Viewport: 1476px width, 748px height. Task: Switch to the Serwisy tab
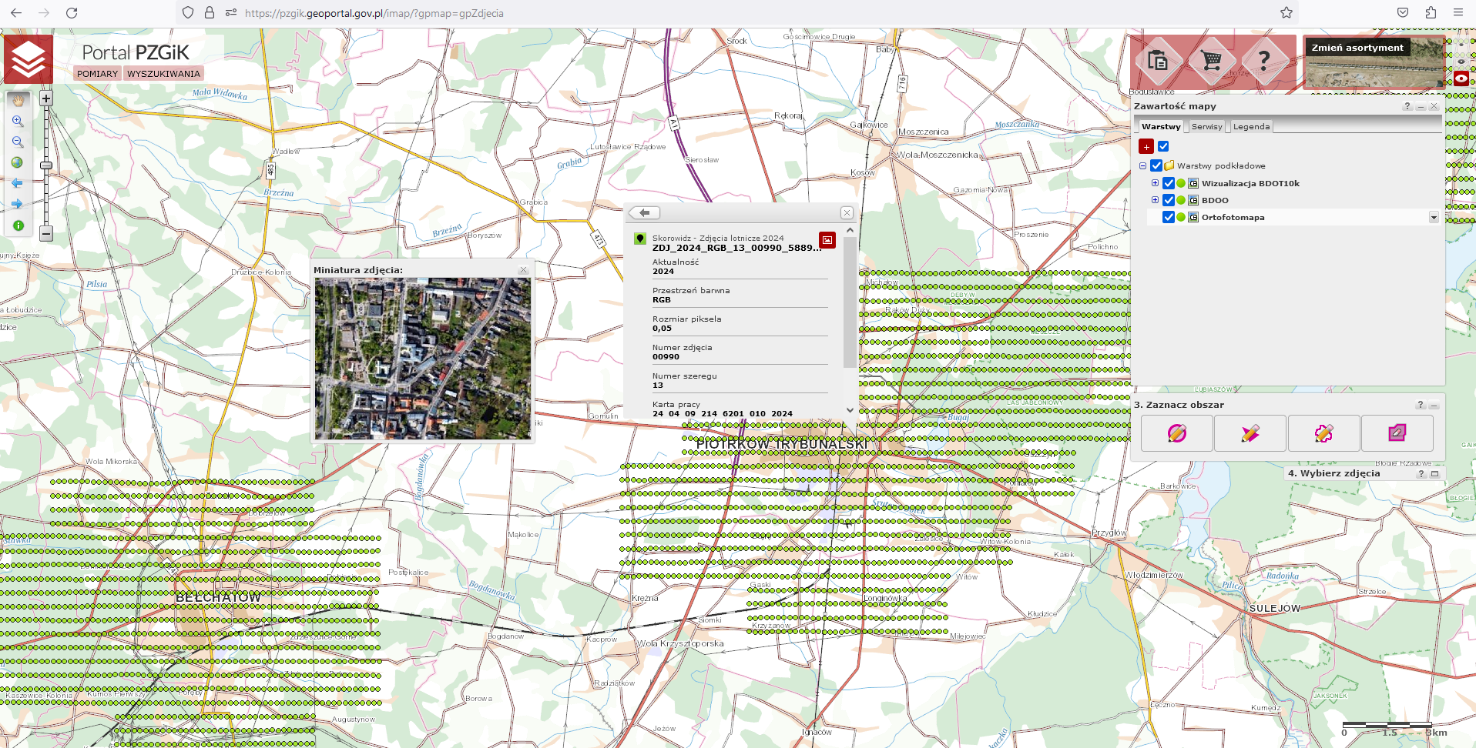click(1206, 127)
